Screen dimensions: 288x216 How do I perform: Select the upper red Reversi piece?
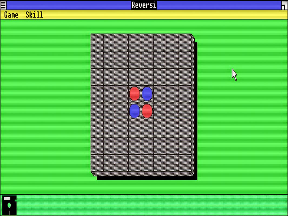click(x=134, y=94)
